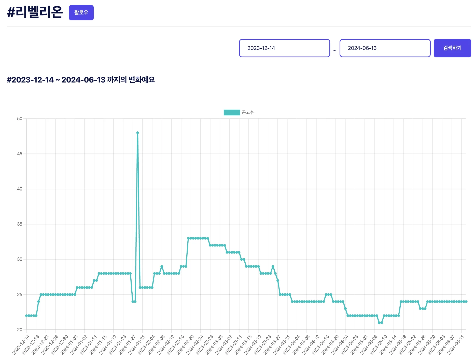The width and height of the screenshot is (475, 359).
Task: Click the 공고수 legend label text
Action: coord(248,113)
